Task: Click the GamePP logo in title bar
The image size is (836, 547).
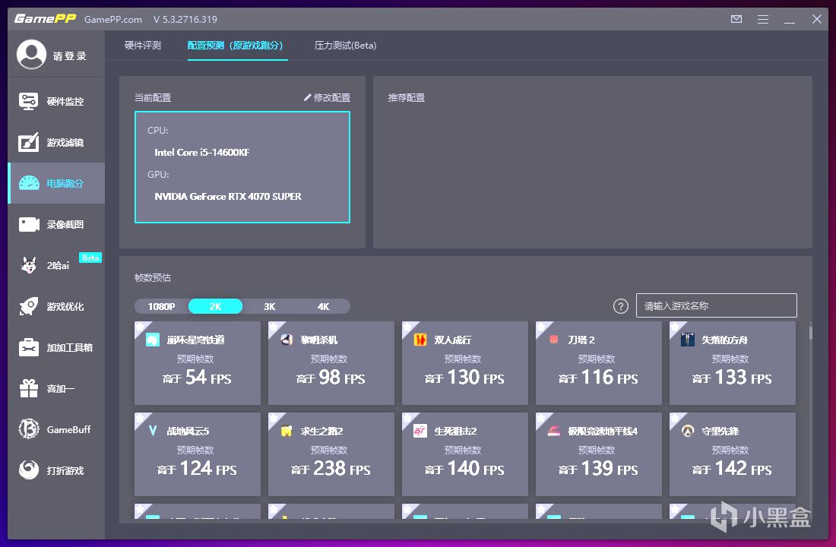Action: (x=46, y=19)
